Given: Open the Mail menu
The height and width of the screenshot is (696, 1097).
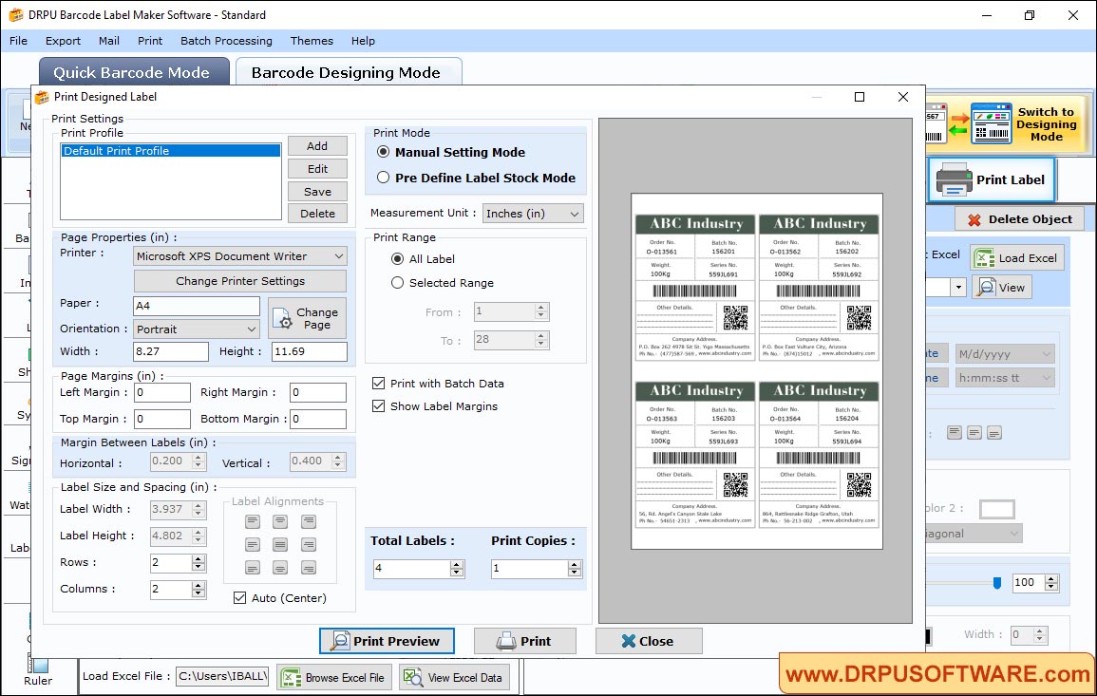Looking at the screenshot, I should 108,41.
